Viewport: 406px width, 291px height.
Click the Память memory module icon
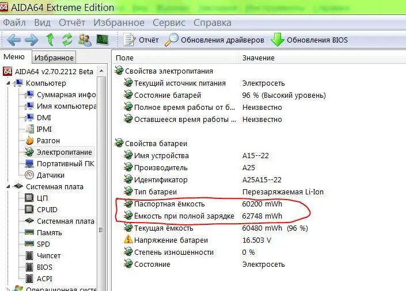click(29, 232)
